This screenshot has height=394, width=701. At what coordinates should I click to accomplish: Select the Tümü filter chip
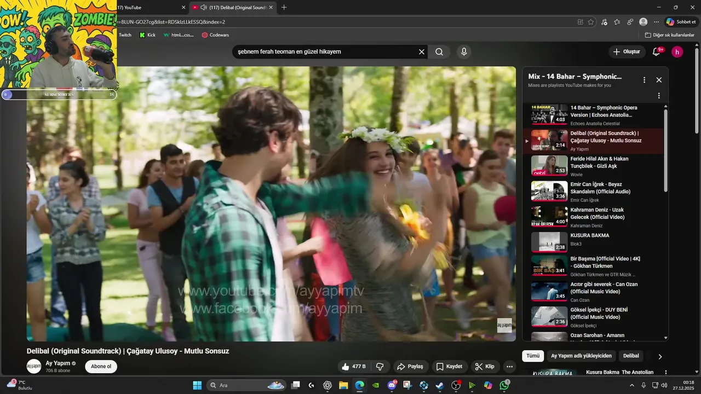click(x=533, y=356)
